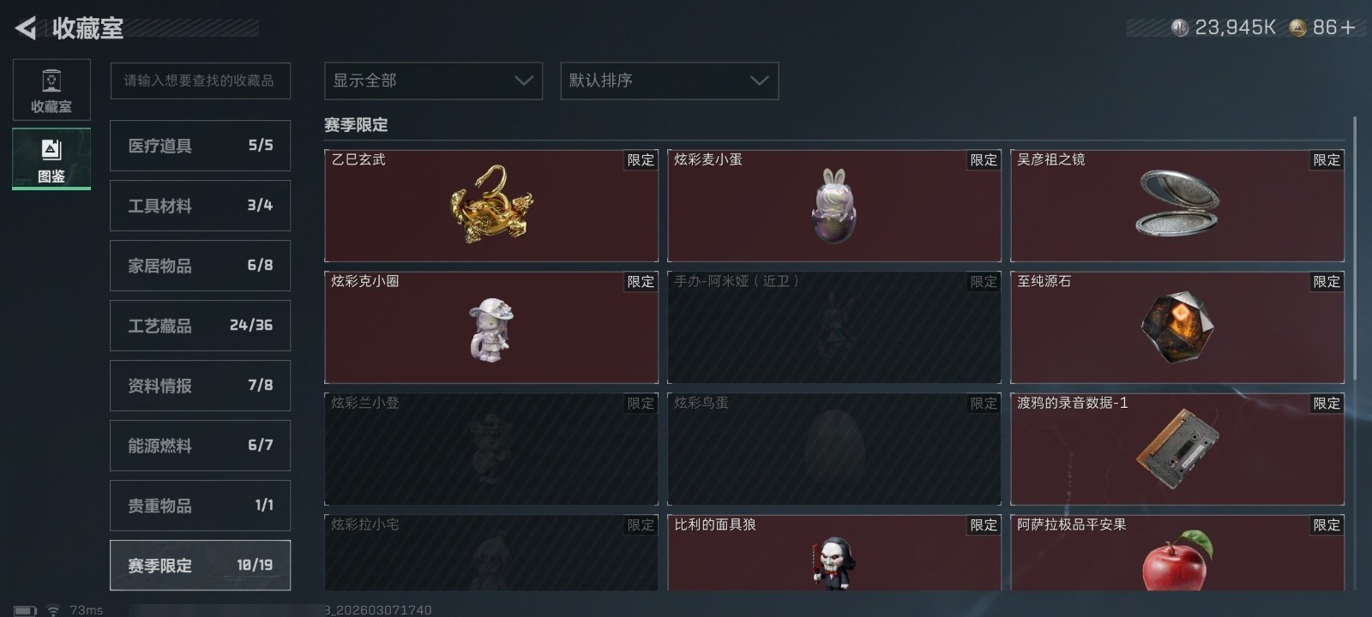Open the 比利的面具狼 puppet item
Viewport: 1372px width, 617px height.
pos(834,553)
